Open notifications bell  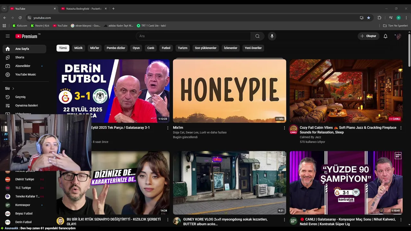pyautogui.click(x=385, y=36)
